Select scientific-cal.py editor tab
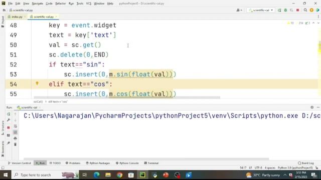 tap(44, 16)
